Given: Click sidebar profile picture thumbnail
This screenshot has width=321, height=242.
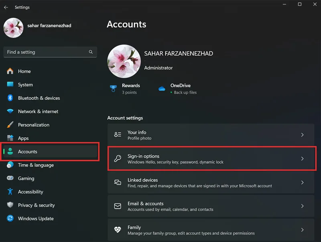Looking at the screenshot, I should click(x=13, y=28).
